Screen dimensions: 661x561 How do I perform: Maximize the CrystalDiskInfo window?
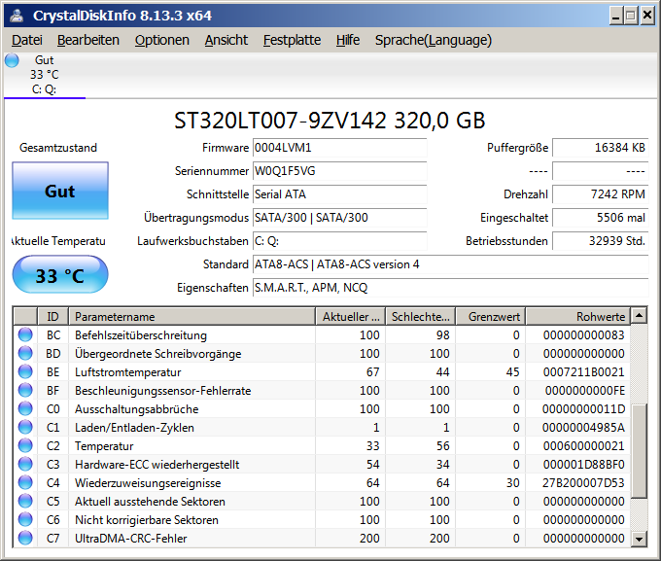631,16
